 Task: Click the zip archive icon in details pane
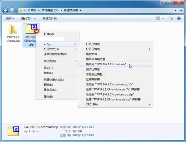[13, 131]
